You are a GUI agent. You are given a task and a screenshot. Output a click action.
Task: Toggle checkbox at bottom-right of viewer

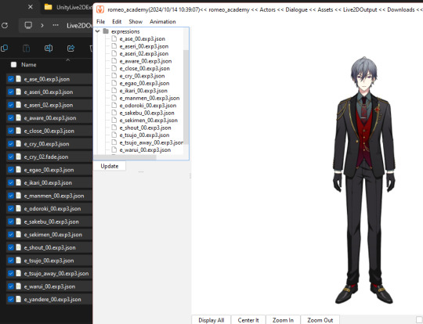tap(419, 319)
